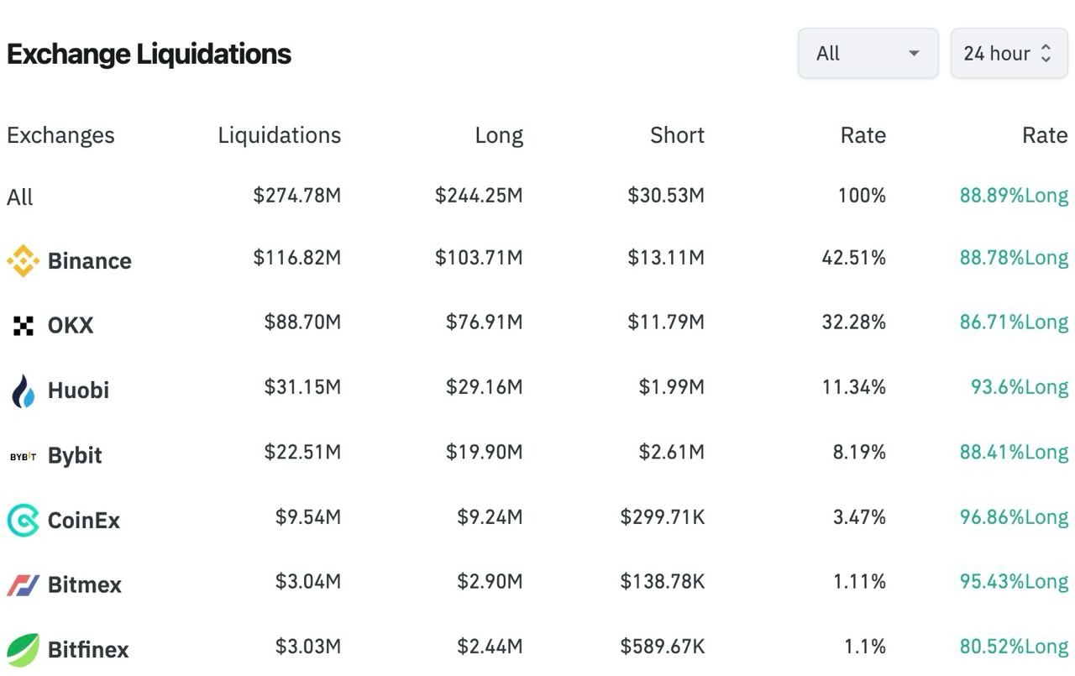The height and width of the screenshot is (676, 1075).
Task: Click the Huobi flame logo icon
Action: [23, 390]
